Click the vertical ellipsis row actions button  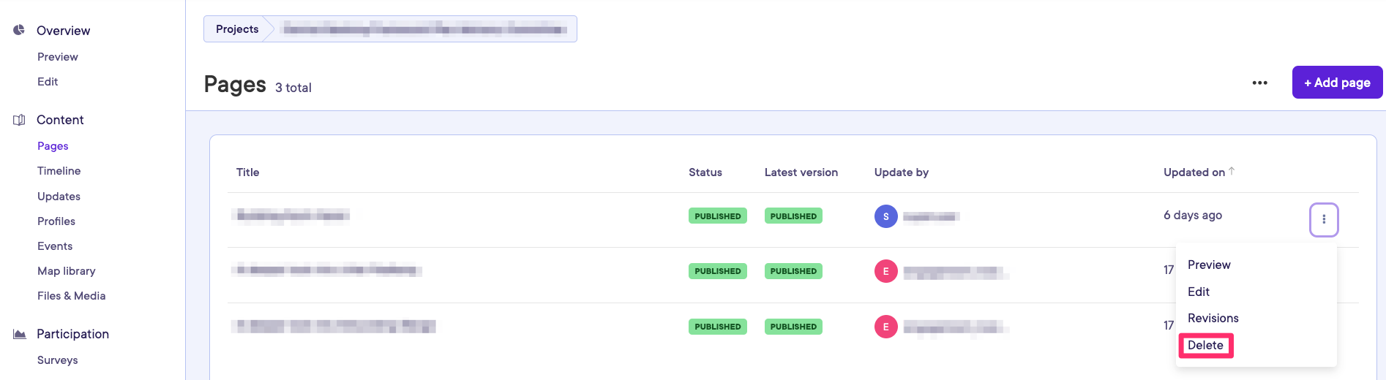(x=1323, y=219)
